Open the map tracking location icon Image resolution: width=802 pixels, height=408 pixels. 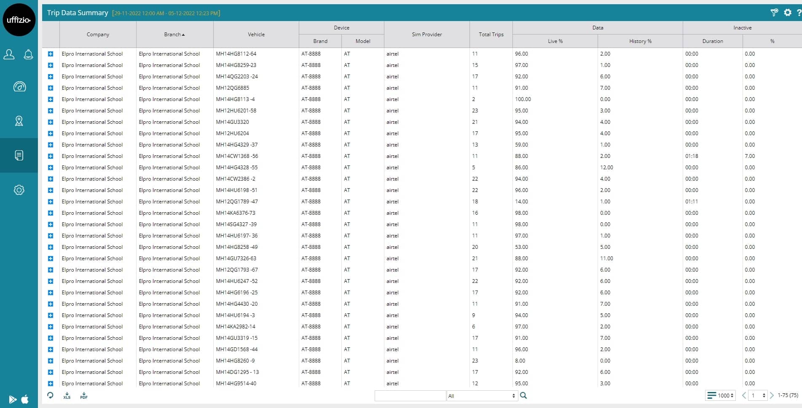coord(19,121)
